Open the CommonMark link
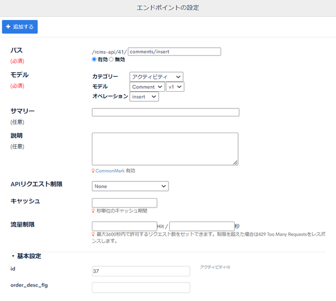 pyautogui.click(x=110, y=171)
